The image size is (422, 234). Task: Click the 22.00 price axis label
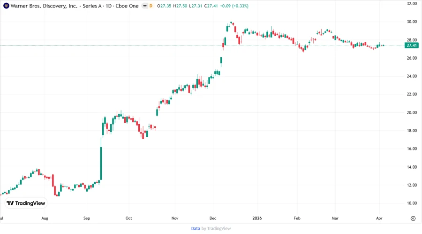[x=412, y=94]
